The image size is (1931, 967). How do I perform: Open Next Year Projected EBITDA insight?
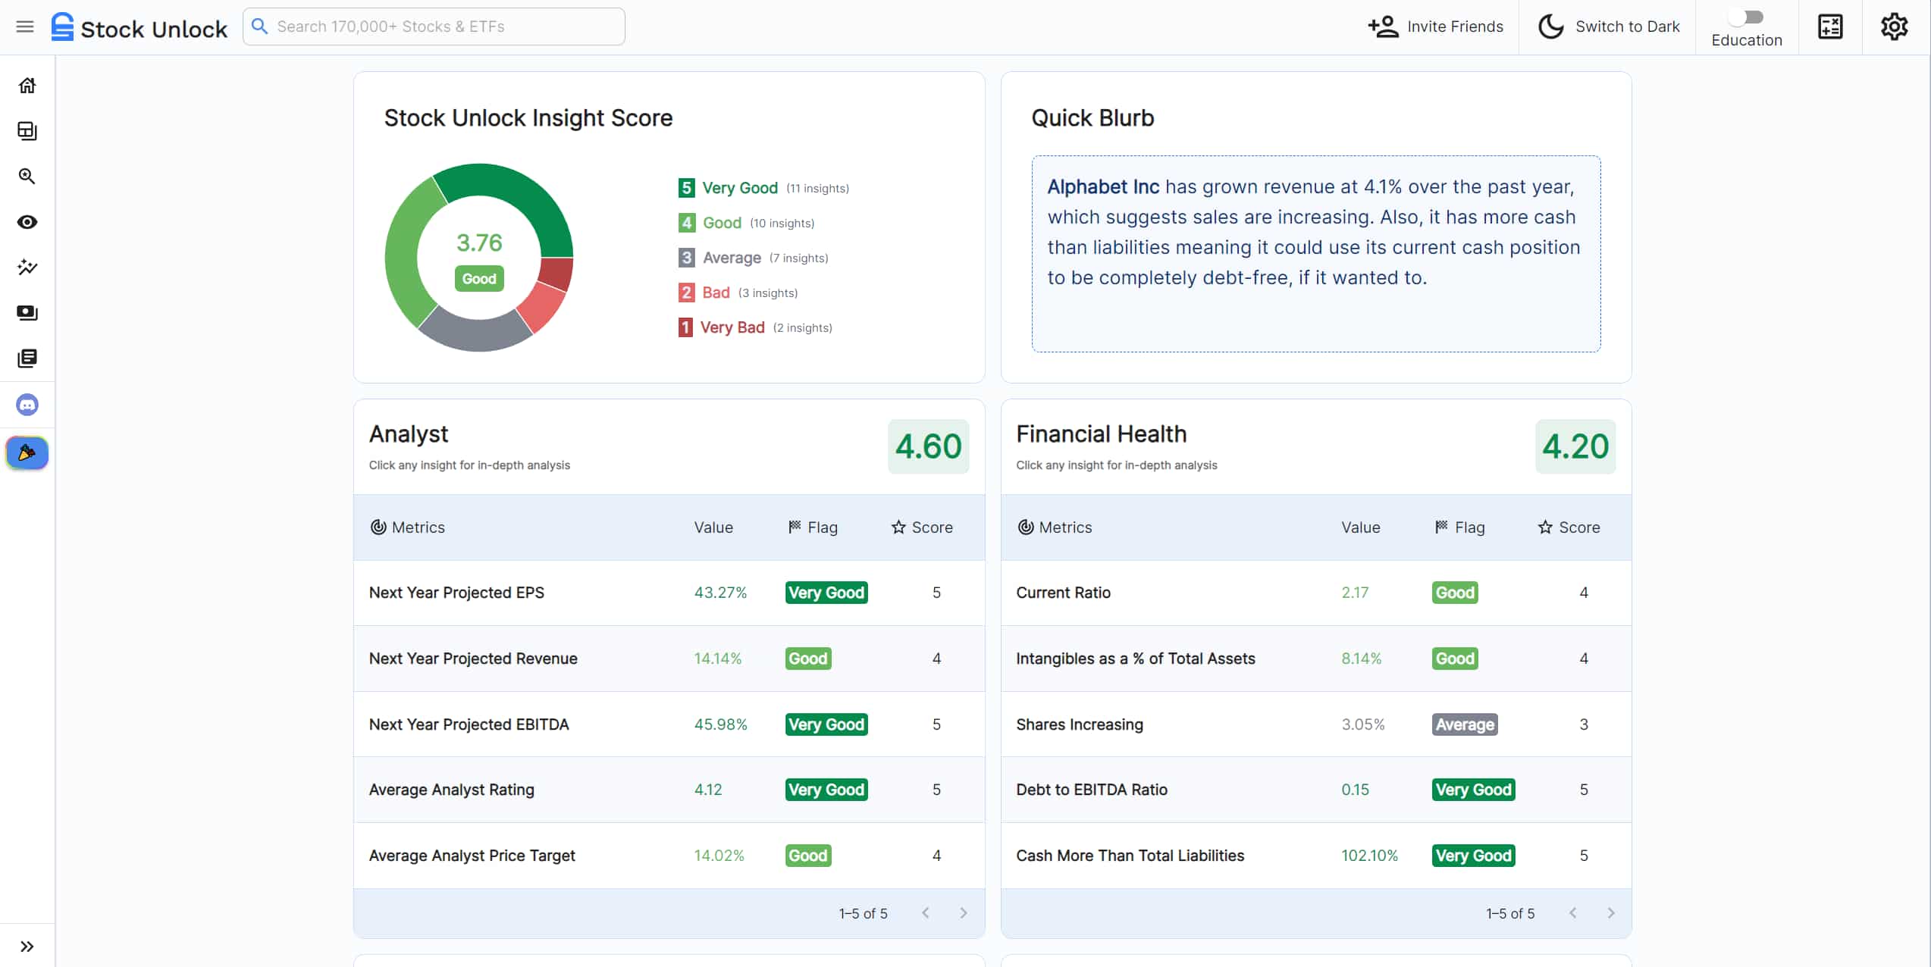coord(669,725)
